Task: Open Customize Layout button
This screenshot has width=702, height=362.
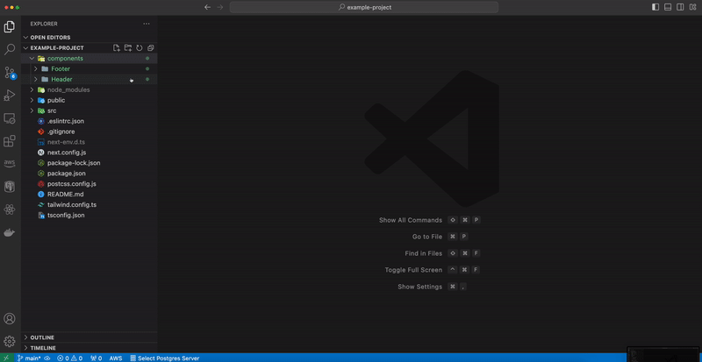Action: tap(692, 7)
